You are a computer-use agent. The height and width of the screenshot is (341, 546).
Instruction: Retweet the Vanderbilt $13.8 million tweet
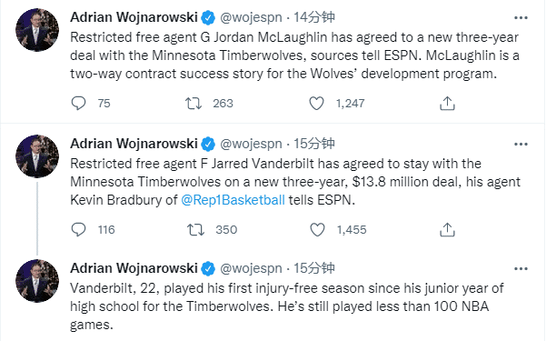pos(195,229)
